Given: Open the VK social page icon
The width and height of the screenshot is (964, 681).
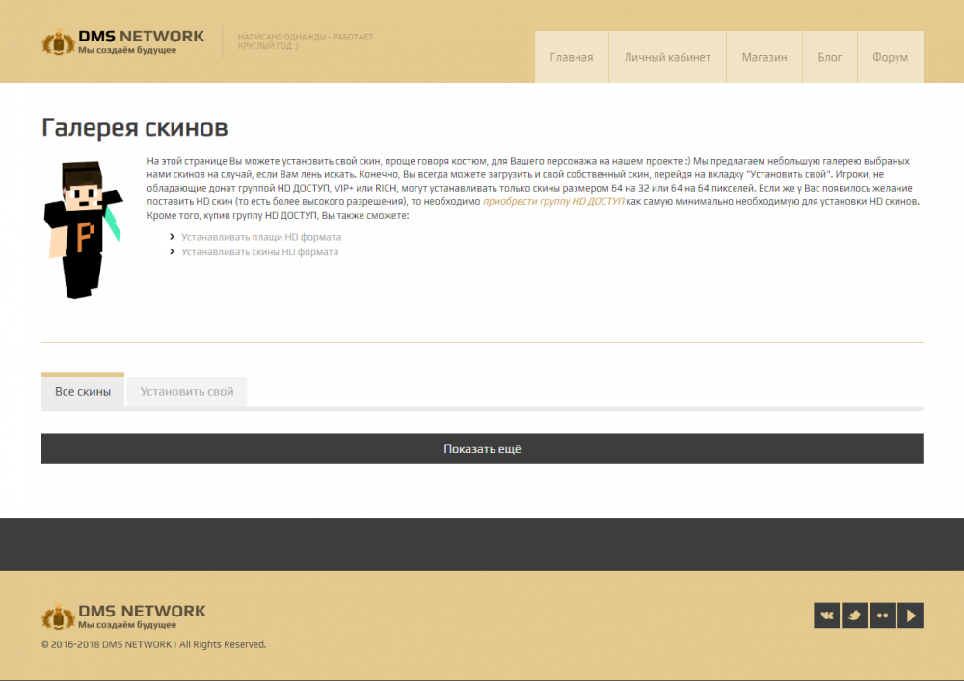Looking at the screenshot, I should coord(827,615).
